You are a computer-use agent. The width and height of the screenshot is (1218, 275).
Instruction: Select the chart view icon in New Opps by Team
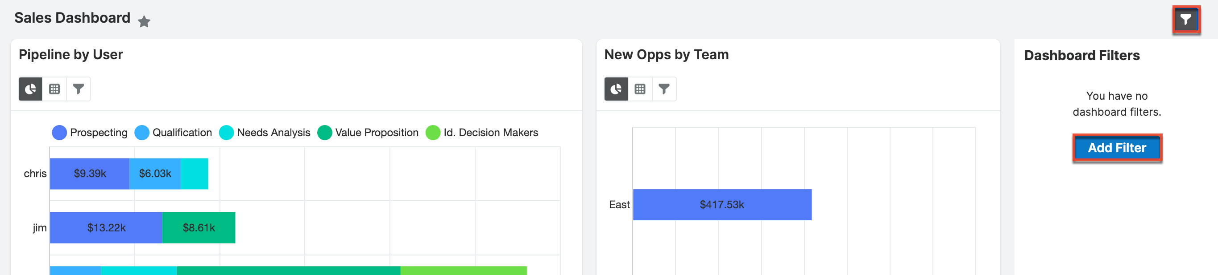click(616, 88)
